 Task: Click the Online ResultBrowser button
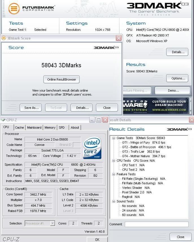62,79
